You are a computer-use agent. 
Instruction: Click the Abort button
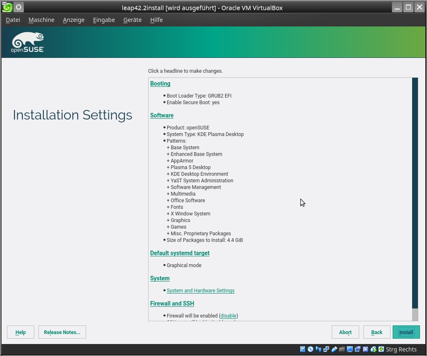pos(345,332)
